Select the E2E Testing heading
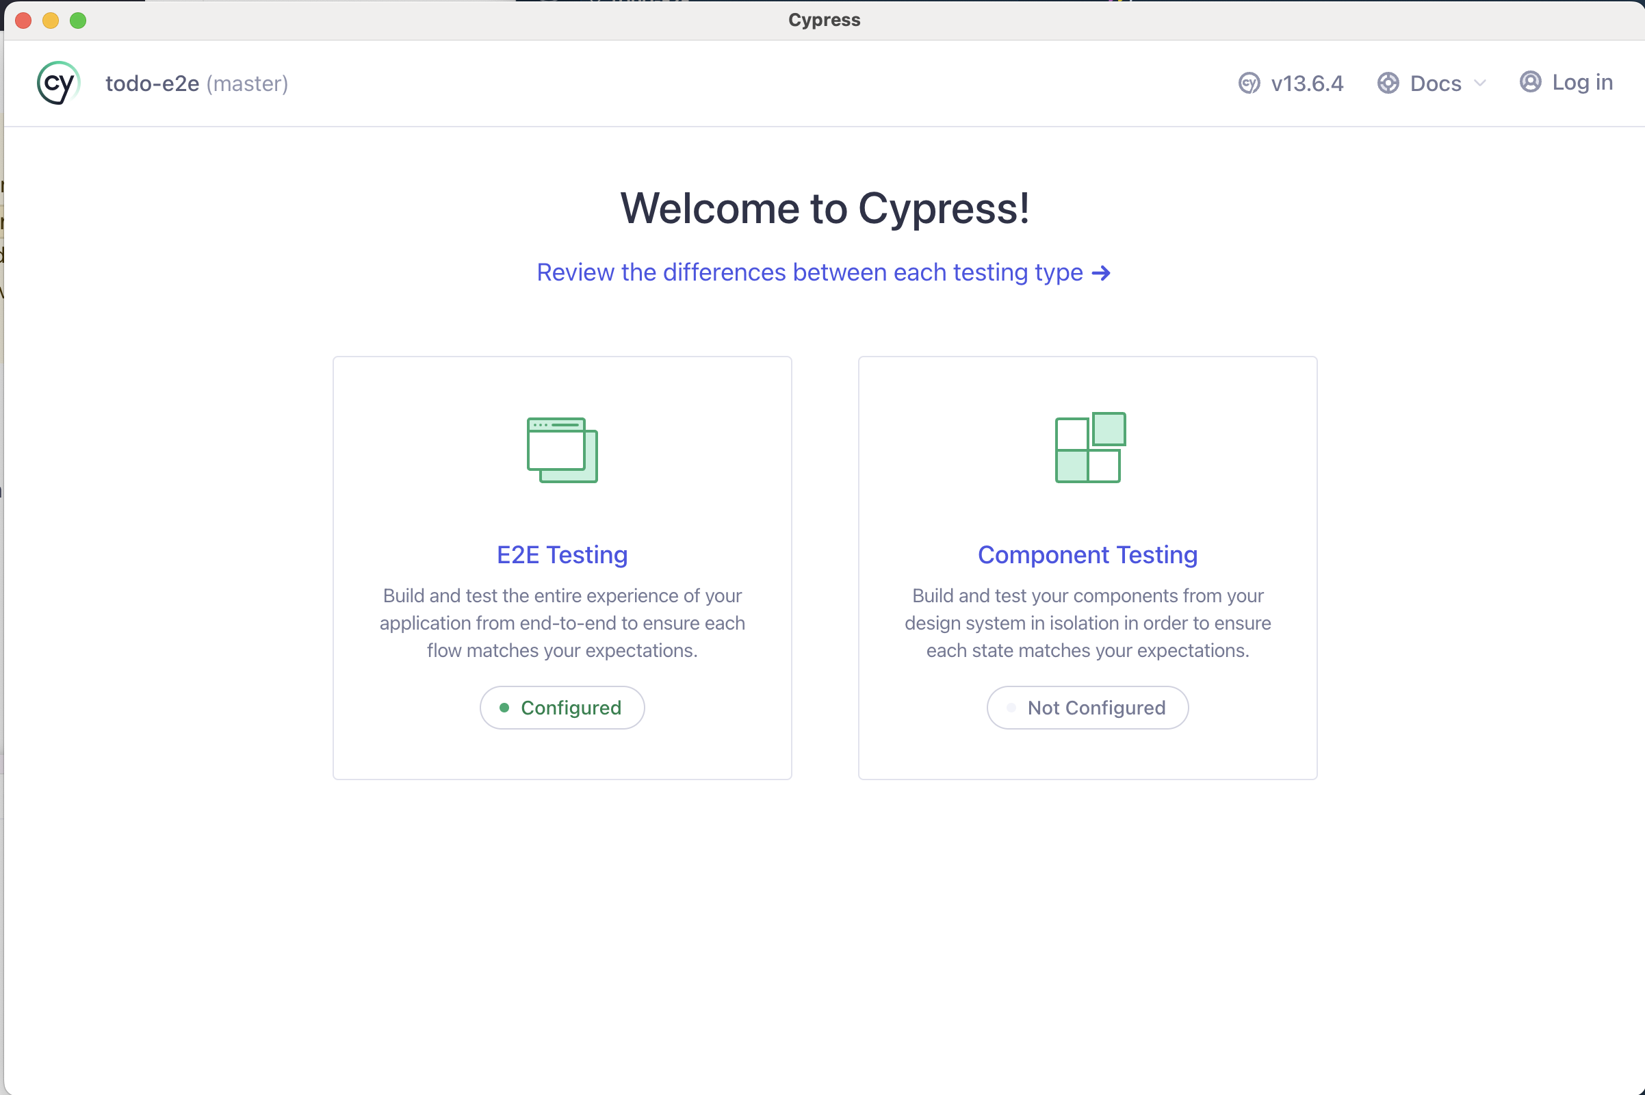Screen dimensions: 1645x1095 [x=562, y=554]
